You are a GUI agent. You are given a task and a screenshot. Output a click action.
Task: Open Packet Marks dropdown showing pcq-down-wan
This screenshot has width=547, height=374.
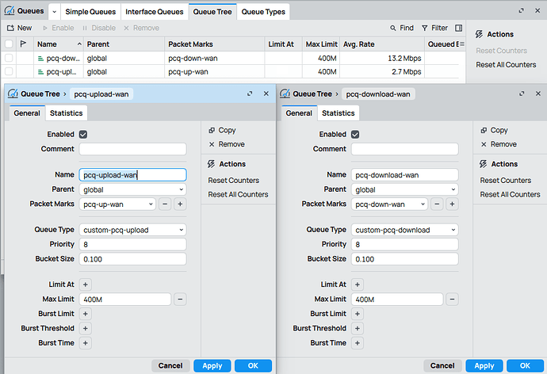pos(389,204)
